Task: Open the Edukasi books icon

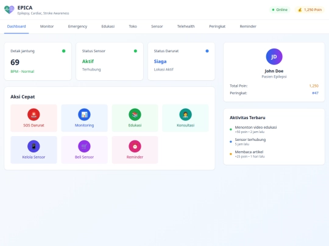Action: [x=135, y=114]
